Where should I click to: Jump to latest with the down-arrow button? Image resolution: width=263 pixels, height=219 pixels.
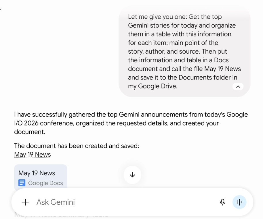click(x=132, y=175)
